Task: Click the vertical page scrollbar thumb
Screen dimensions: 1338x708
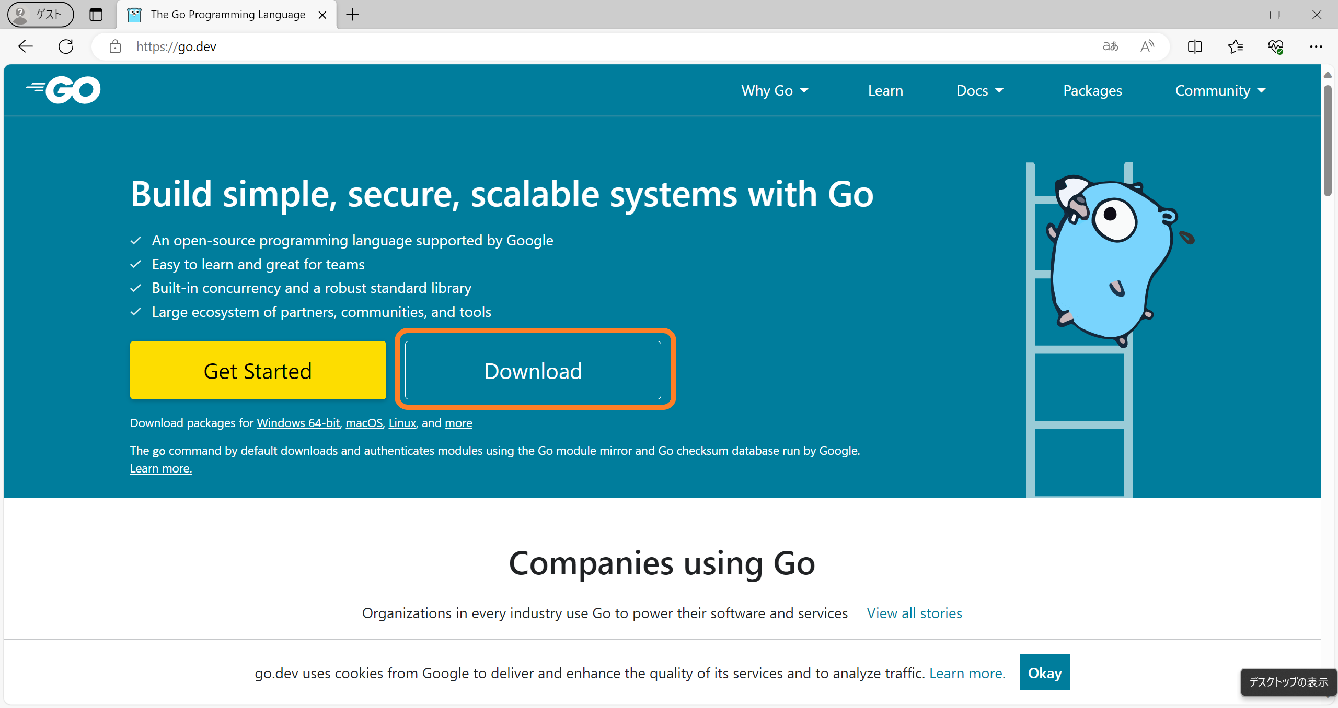Action: point(1328,140)
